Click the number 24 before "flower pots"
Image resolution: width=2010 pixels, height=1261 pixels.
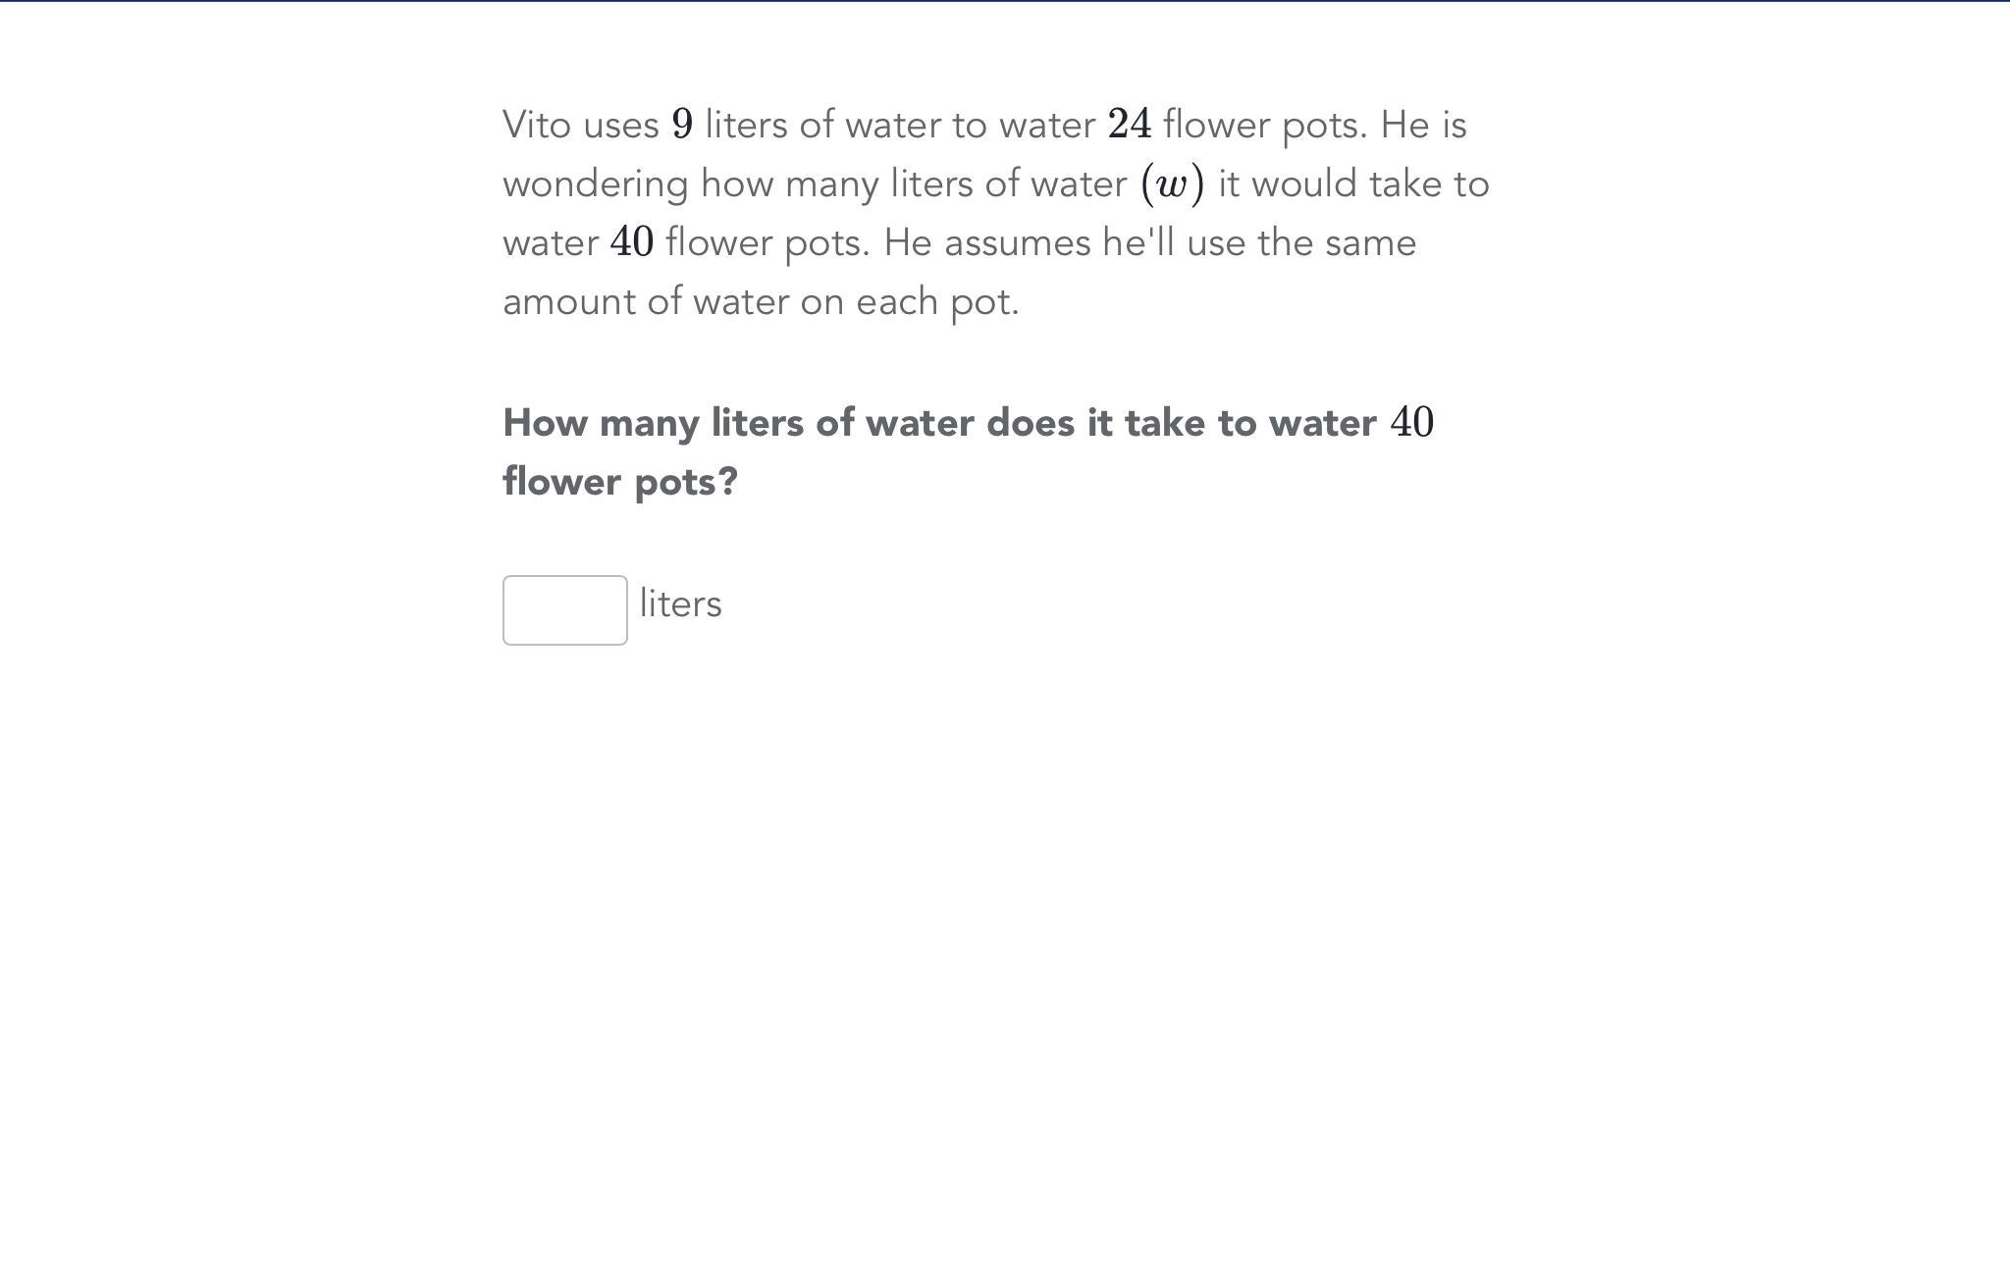point(1129,126)
